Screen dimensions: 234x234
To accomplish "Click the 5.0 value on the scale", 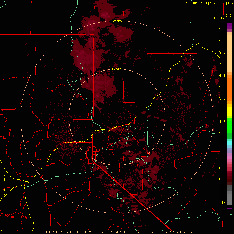I will click(x=222, y=99).
